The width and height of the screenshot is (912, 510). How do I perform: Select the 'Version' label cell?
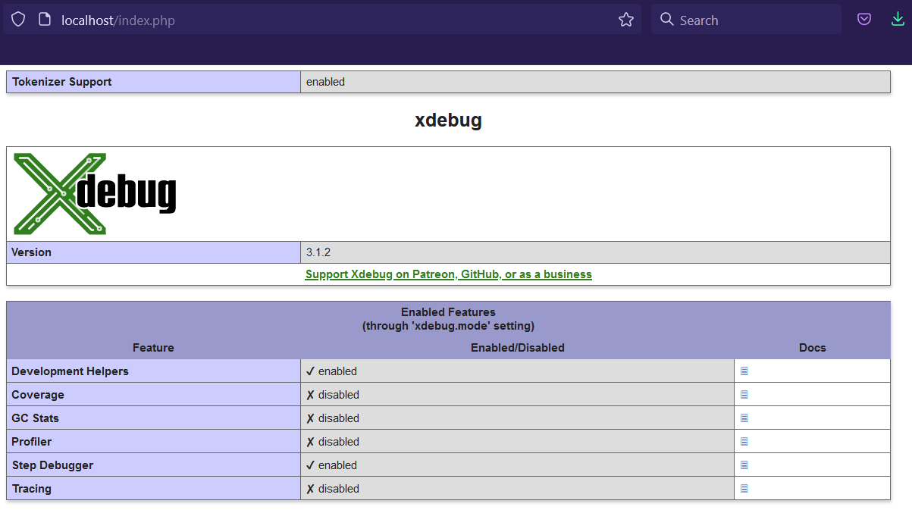(153, 252)
